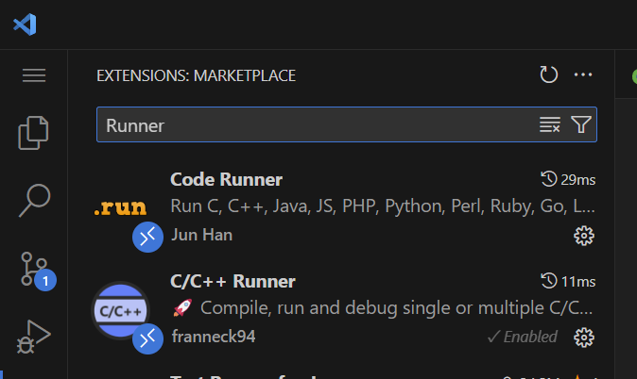Click Code Runner 29ms activation time
Image resolution: width=637 pixels, height=379 pixels.
[x=568, y=179]
